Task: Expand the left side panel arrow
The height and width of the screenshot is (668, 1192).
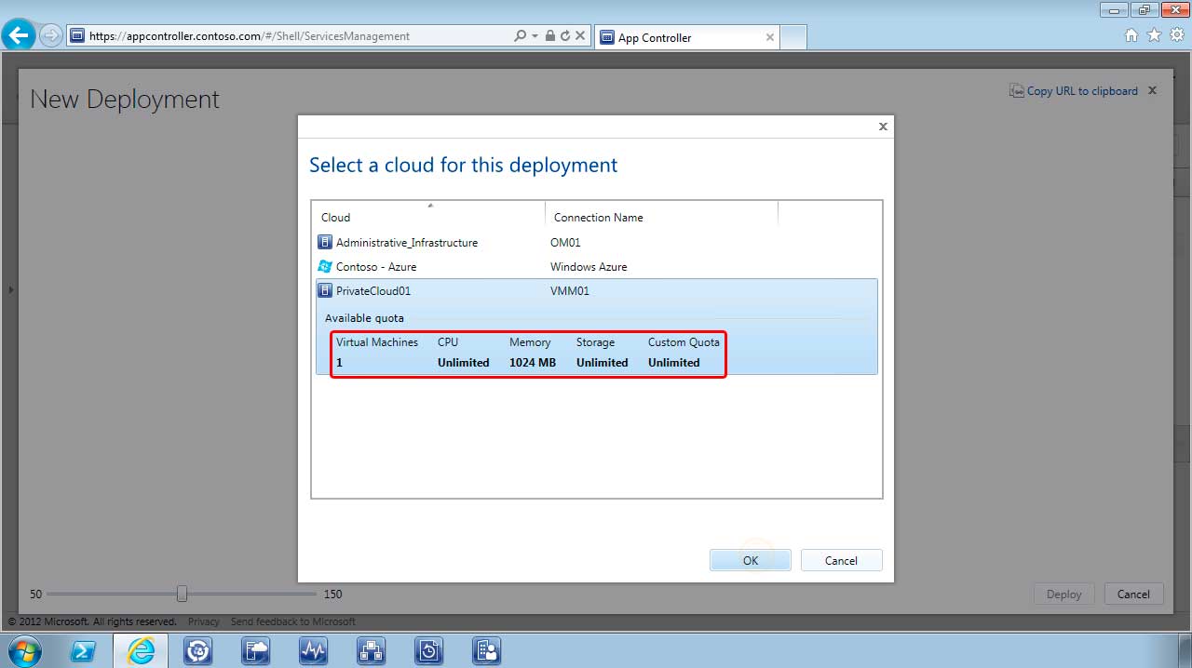Action: (x=11, y=290)
